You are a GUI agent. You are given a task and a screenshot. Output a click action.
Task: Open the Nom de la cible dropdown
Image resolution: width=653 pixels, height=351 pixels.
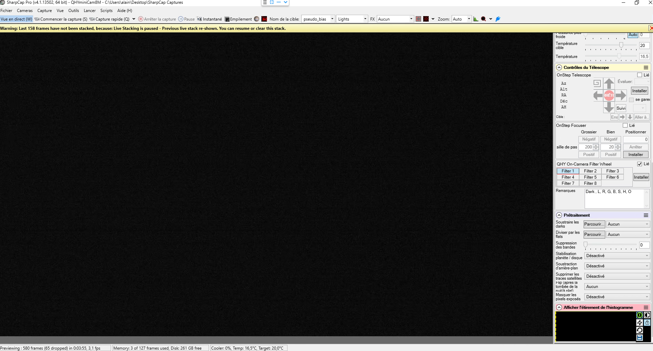coord(332,19)
